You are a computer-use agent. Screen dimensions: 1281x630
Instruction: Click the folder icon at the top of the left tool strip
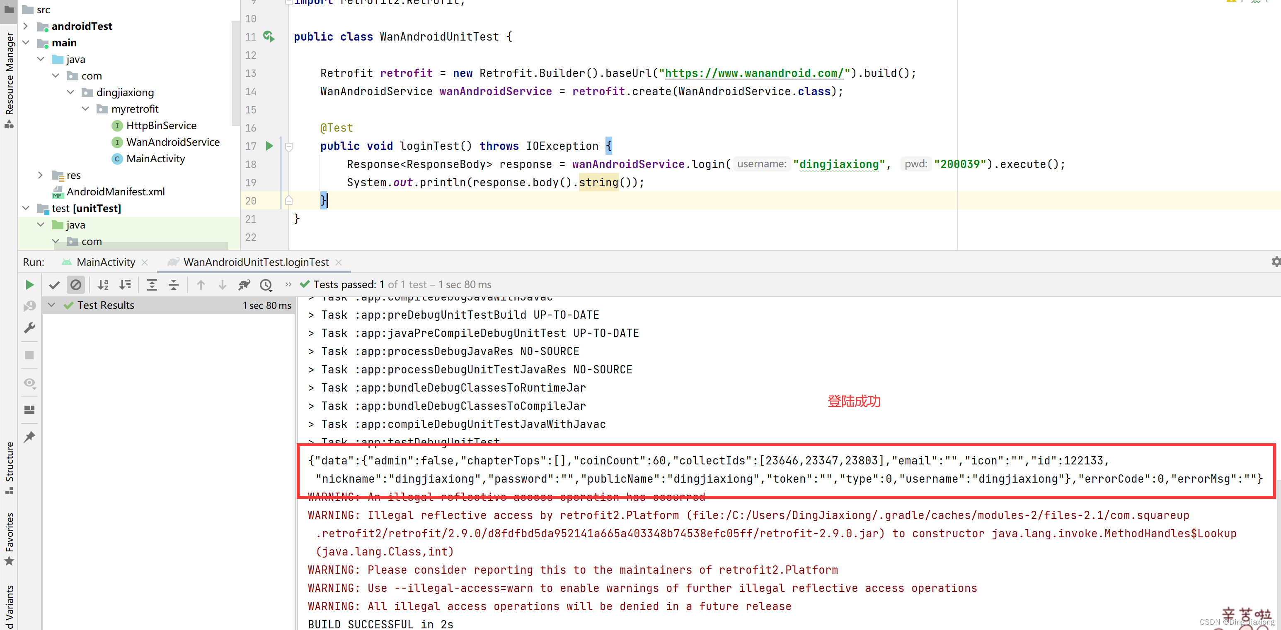point(9,9)
